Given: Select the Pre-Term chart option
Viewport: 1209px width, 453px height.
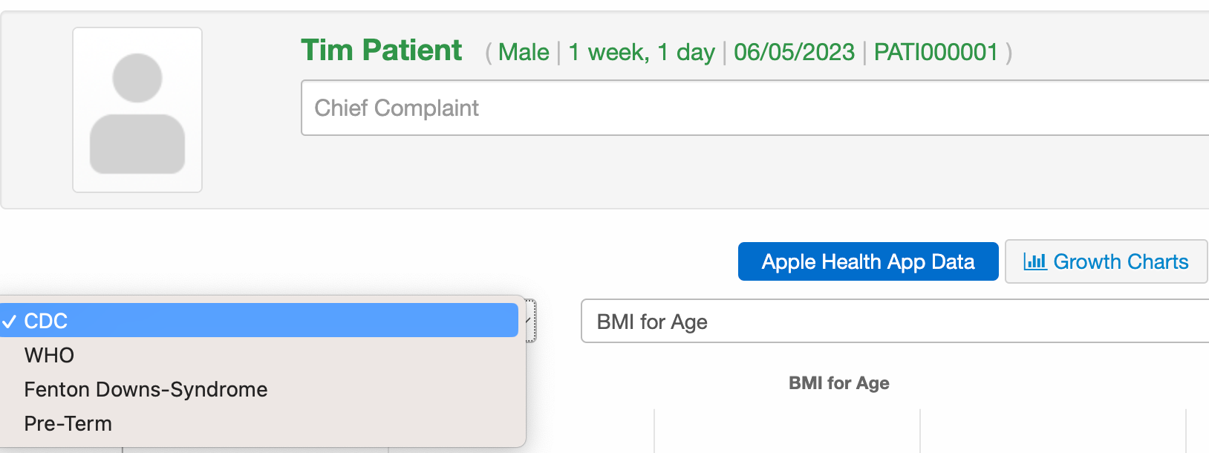Looking at the screenshot, I should click(68, 423).
